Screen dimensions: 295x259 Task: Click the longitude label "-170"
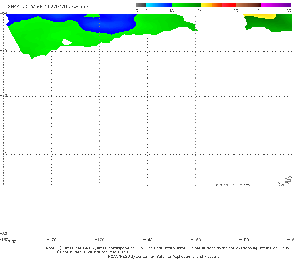pyautogui.click(x=100, y=239)
